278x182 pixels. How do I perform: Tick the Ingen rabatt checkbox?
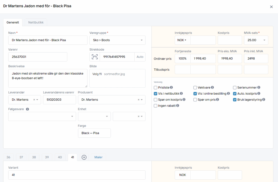point(156,106)
